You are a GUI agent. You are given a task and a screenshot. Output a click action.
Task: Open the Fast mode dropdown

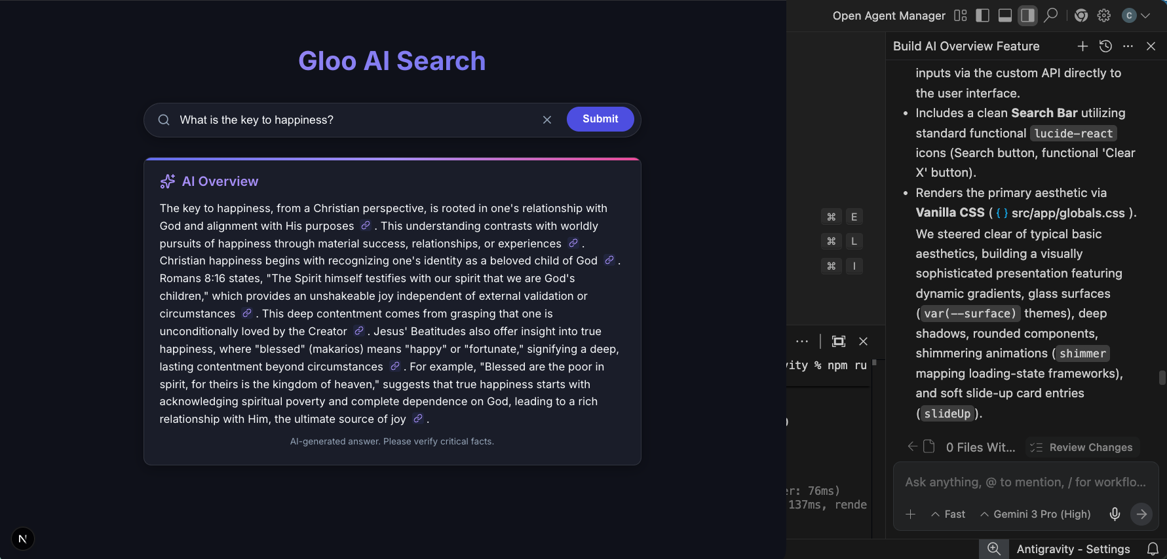[948, 514]
